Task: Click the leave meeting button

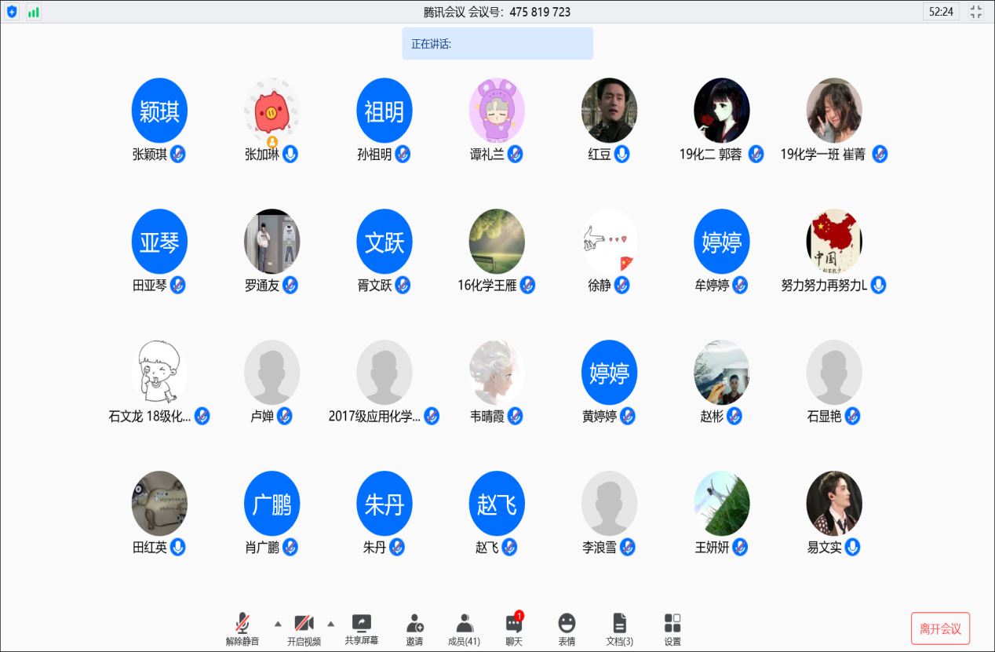Action: coord(940,628)
